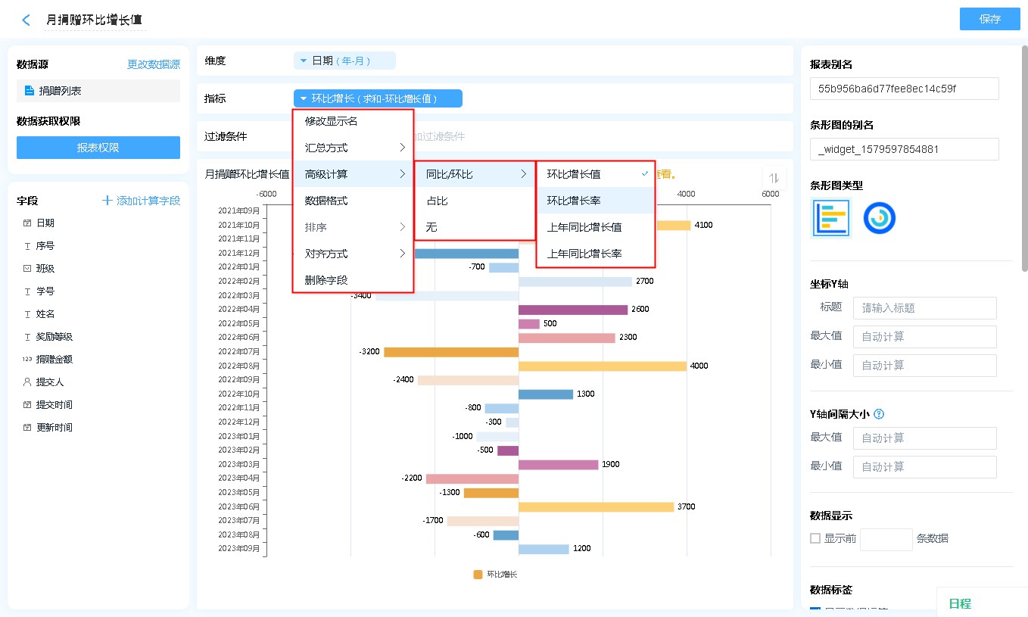Screen dimensions: 1028x617
Task: Click the back arrow icon
Action: tap(26, 20)
